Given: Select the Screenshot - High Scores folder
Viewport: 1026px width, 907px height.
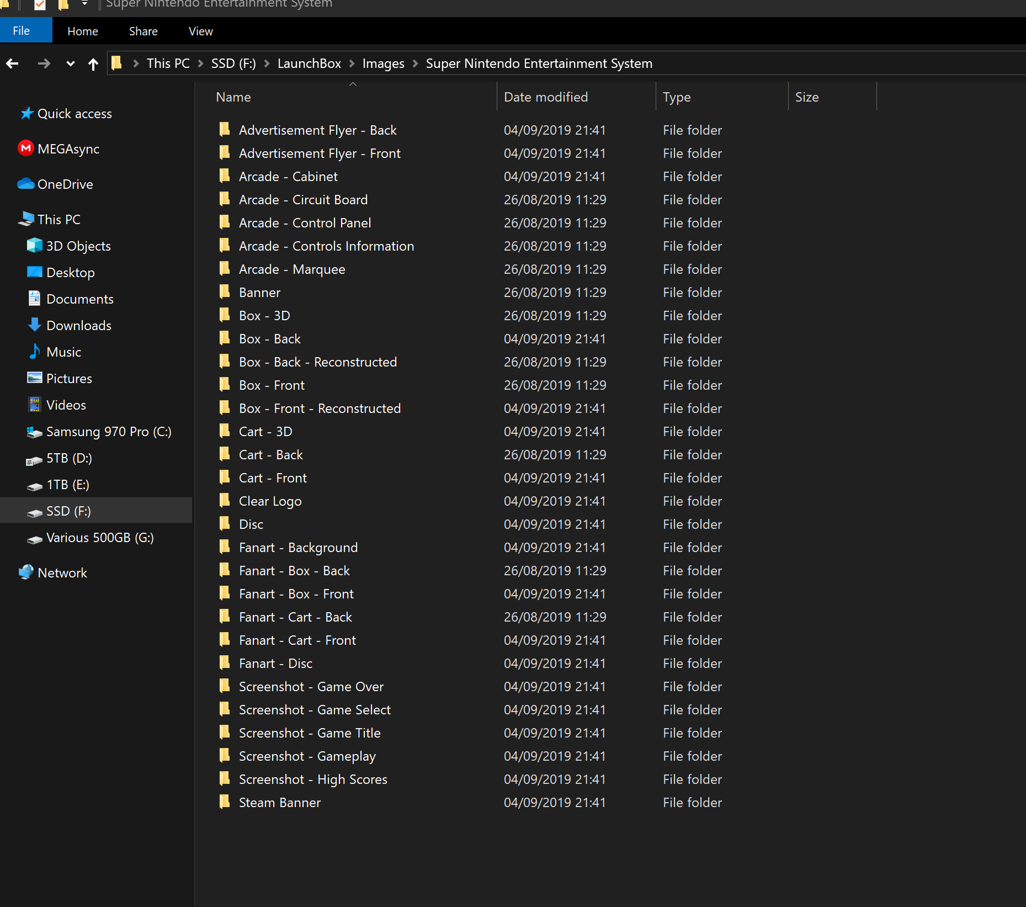Looking at the screenshot, I should pos(313,779).
